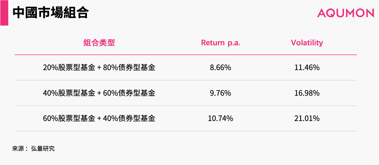Select the 中國市場組合 title text

51,13
